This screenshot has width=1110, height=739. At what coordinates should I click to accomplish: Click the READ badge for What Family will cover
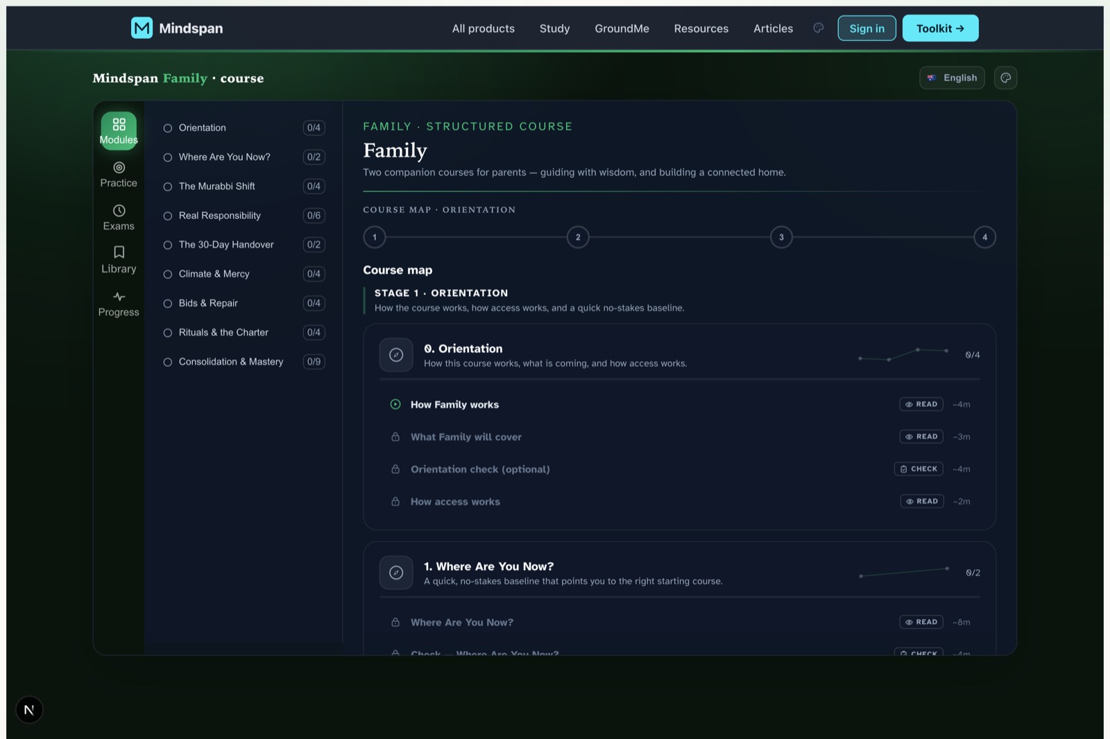click(921, 437)
